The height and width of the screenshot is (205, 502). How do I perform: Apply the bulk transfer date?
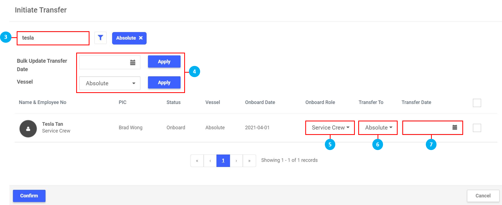pos(164,62)
